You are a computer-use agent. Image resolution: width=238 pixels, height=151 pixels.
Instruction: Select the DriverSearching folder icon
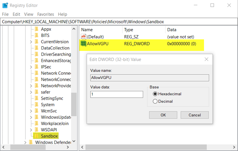[x=36, y=54]
